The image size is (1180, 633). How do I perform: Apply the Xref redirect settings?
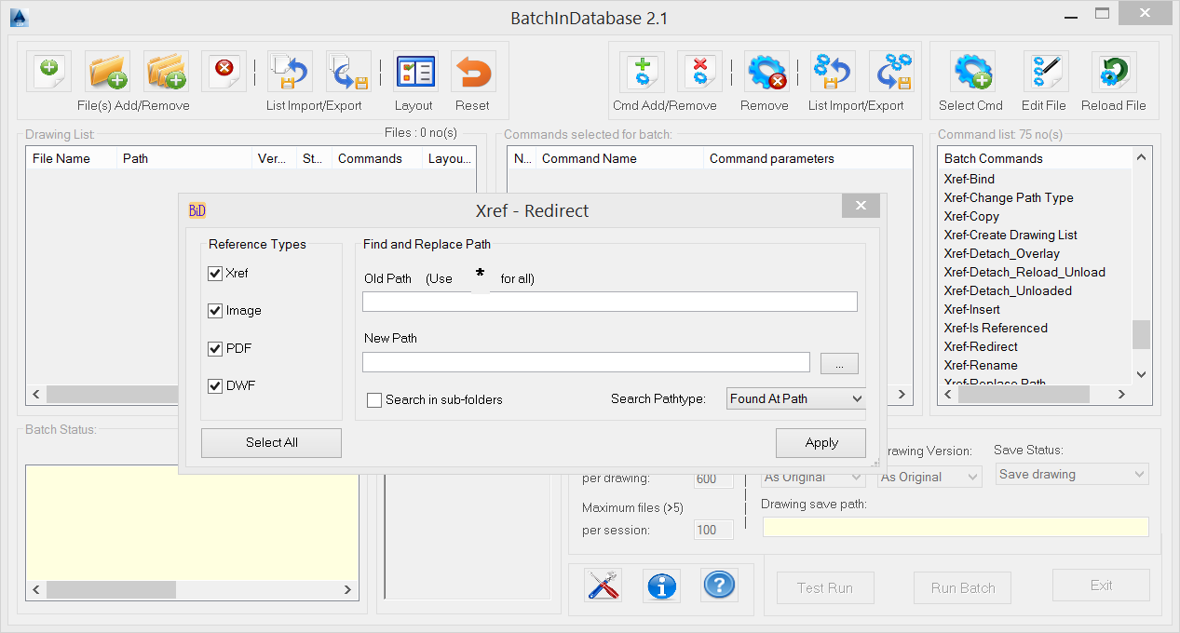click(x=821, y=442)
